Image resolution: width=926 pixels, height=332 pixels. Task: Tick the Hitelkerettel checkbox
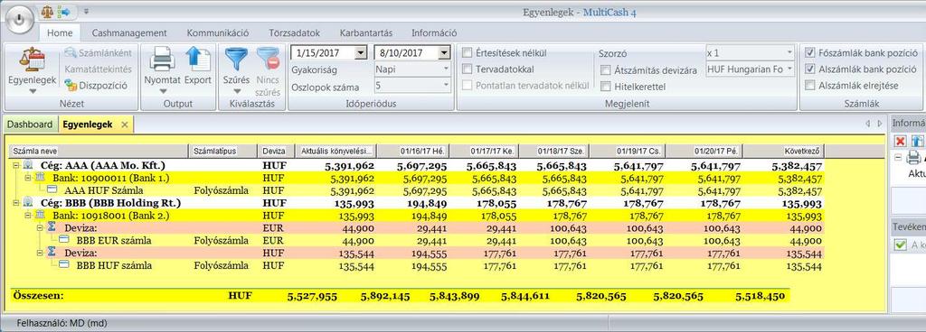pos(605,87)
